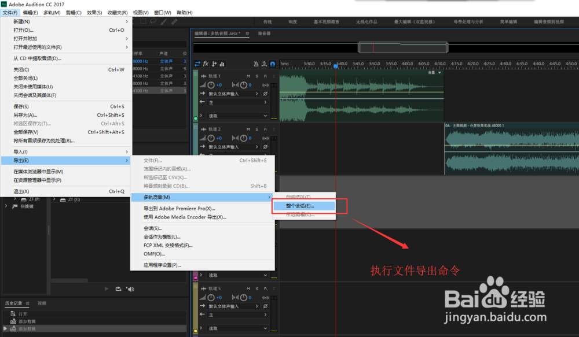Toggle the snapping magnet icon
Viewport: 579px width, 337px height.
(x=273, y=64)
